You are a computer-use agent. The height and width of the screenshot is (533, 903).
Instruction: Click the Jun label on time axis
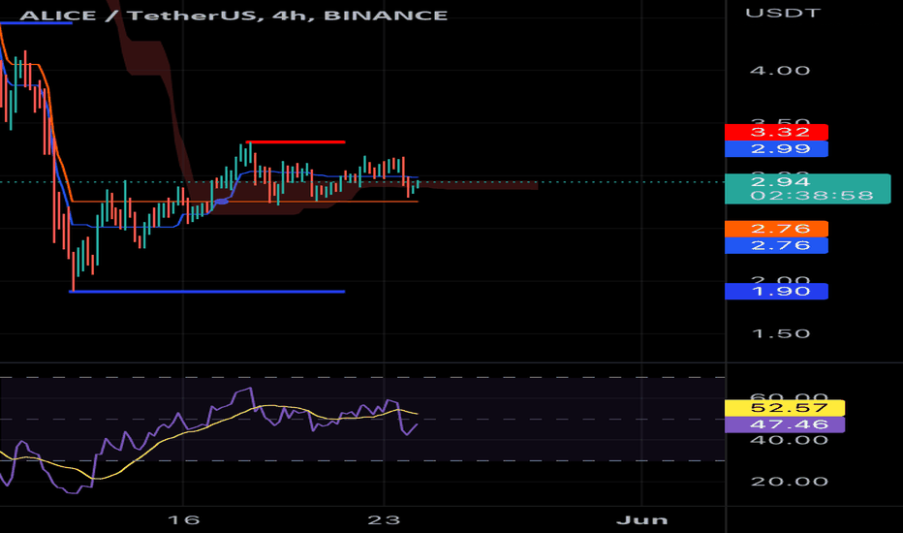(x=642, y=520)
